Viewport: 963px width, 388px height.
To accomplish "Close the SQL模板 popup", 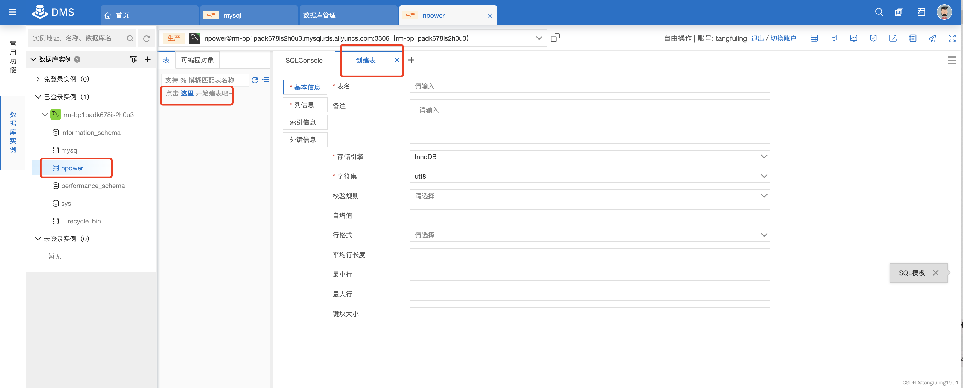I will pos(935,273).
